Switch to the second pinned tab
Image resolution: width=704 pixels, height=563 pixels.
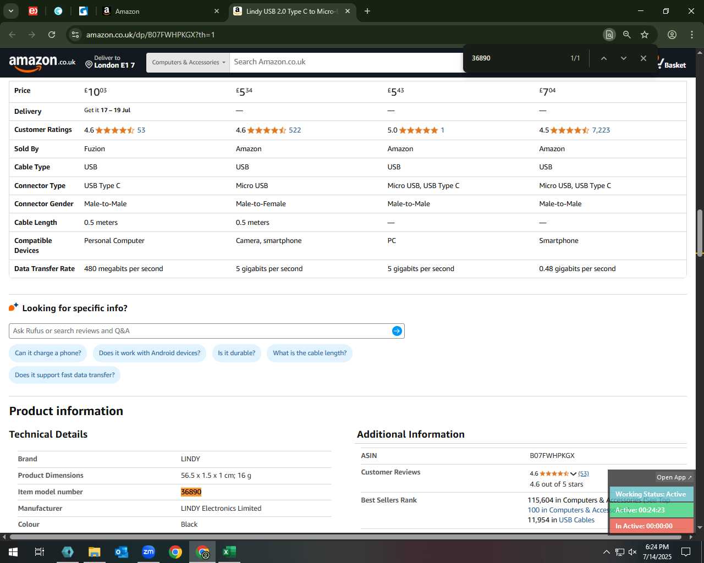[x=58, y=11]
